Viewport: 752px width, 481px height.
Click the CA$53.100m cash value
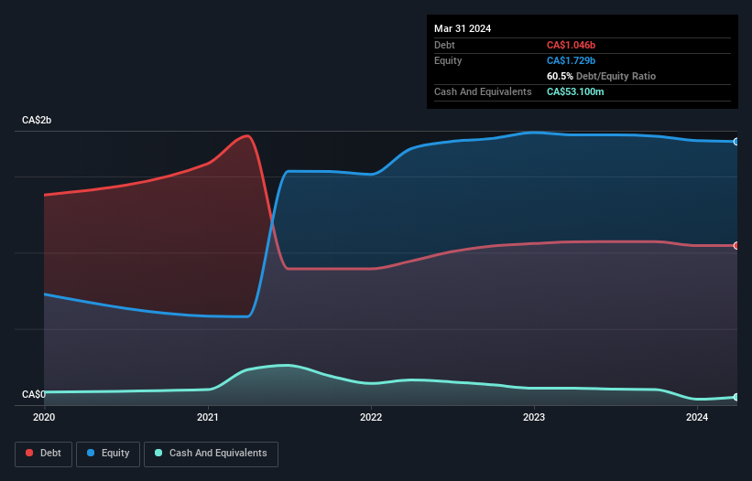pyautogui.click(x=575, y=91)
